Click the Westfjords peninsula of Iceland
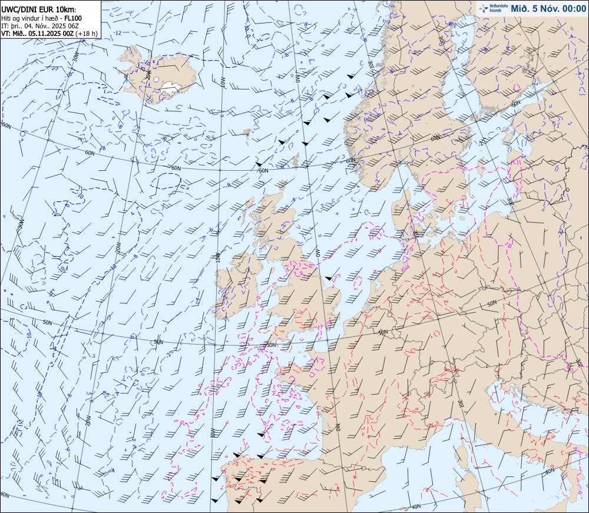Viewport: 589px width, 513px height. [130, 57]
